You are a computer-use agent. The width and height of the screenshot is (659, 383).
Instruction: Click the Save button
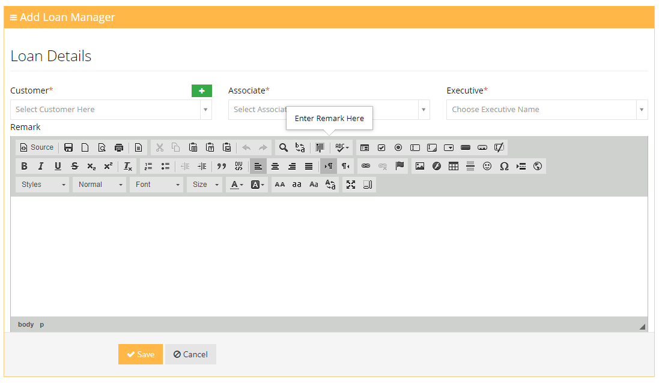[x=141, y=354]
